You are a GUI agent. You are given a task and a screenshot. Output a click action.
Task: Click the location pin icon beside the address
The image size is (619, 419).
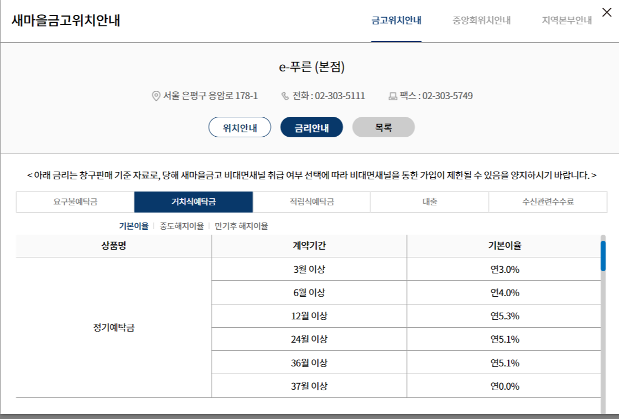[156, 96]
